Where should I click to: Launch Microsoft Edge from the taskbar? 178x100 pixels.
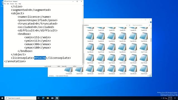(x=43, y=98)
